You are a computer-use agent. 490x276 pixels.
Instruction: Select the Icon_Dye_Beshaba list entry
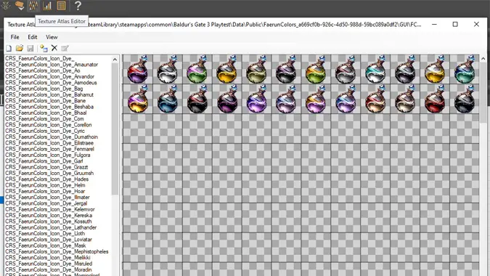tap(49, 107)
